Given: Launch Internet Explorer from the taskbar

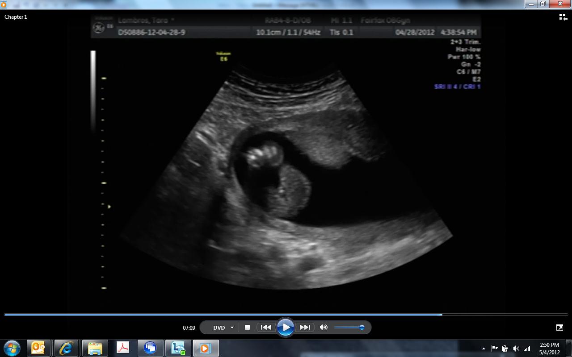Looking at the screenshot, I should [66, 348].
